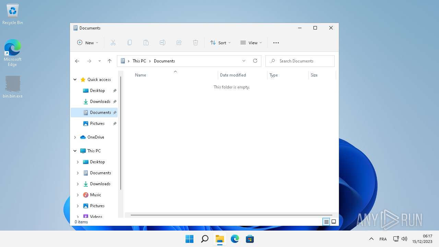Click 'This folder is empty.' text
The width and height of the screenshot is (439, 247).
point(232,87)
